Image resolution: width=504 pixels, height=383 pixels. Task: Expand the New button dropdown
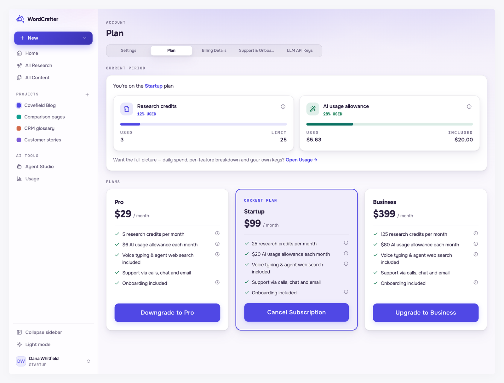pyautogui.click(x=85, y=38)
